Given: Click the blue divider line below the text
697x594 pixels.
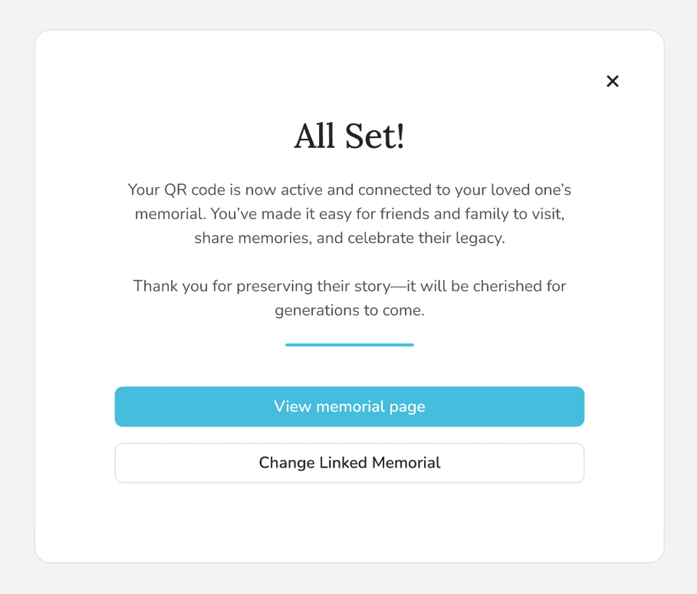Looking at the screenshot, I should click(x=350, y=345).
